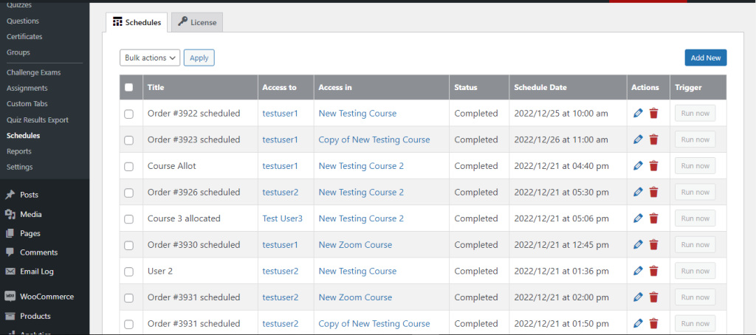This screenshot has height=335, width=756.
Task: Apply the selected bulk action
Action: pos(199,58)
